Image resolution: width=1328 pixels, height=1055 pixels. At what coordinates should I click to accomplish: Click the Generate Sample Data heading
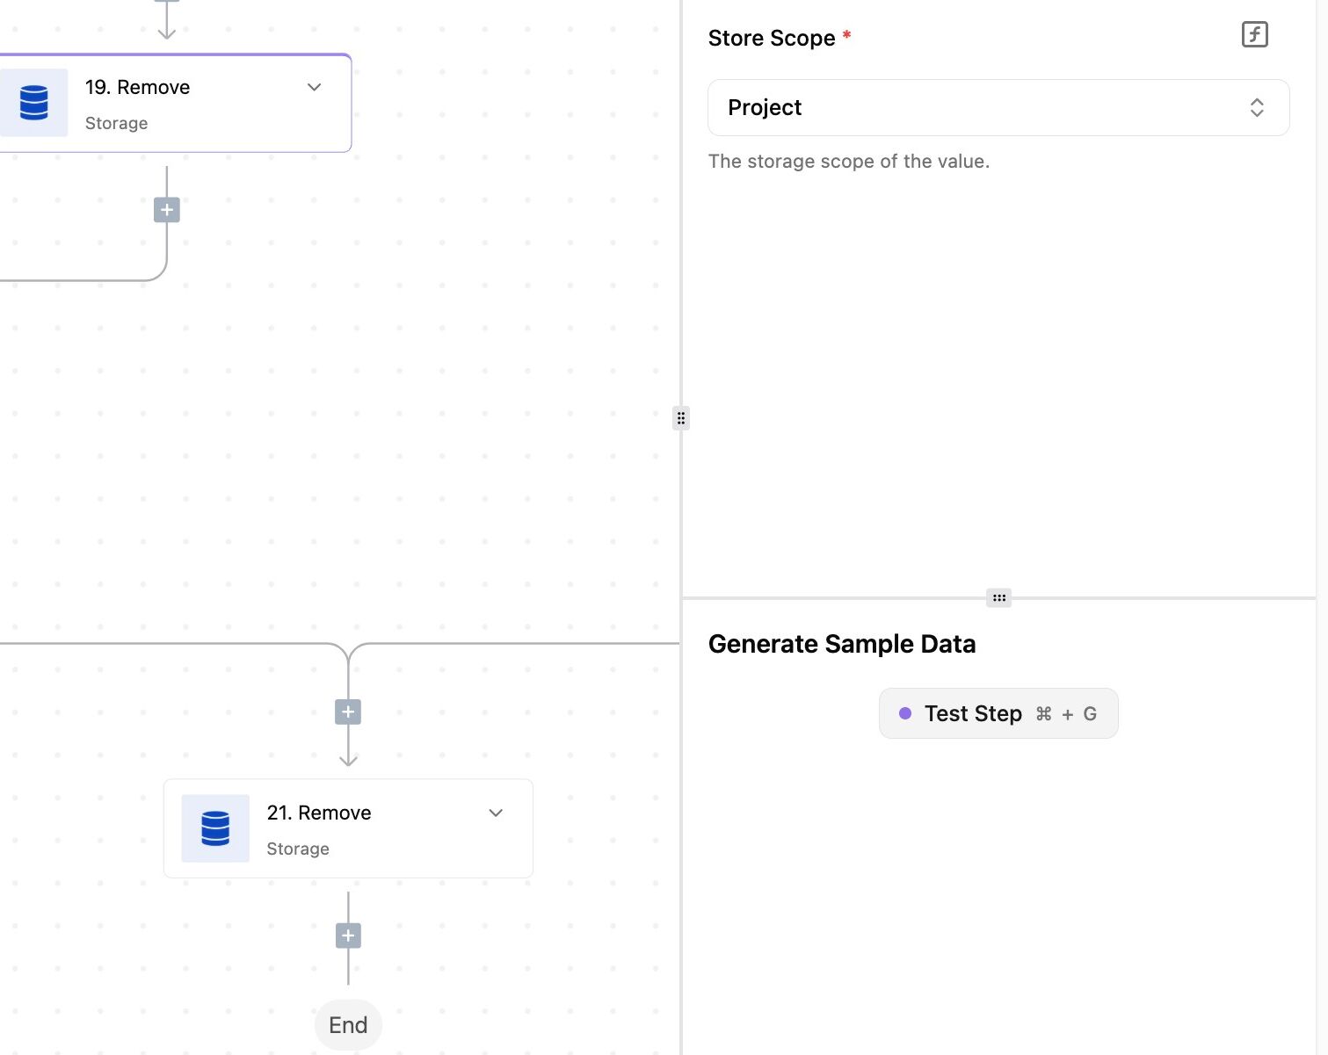[842, 644]
